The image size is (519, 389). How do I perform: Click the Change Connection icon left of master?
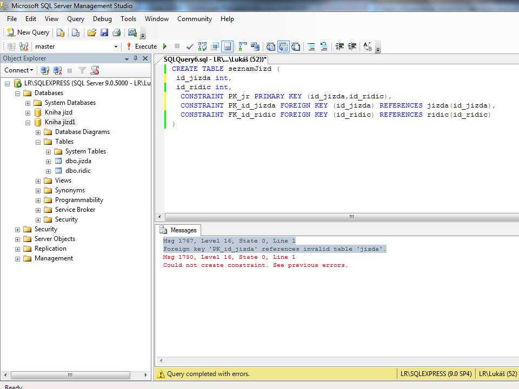pyautogui.click(x=24, y=46)
